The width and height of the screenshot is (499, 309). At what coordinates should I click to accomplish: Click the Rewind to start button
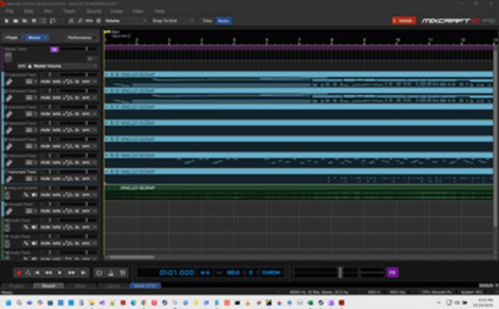(38, 273)
